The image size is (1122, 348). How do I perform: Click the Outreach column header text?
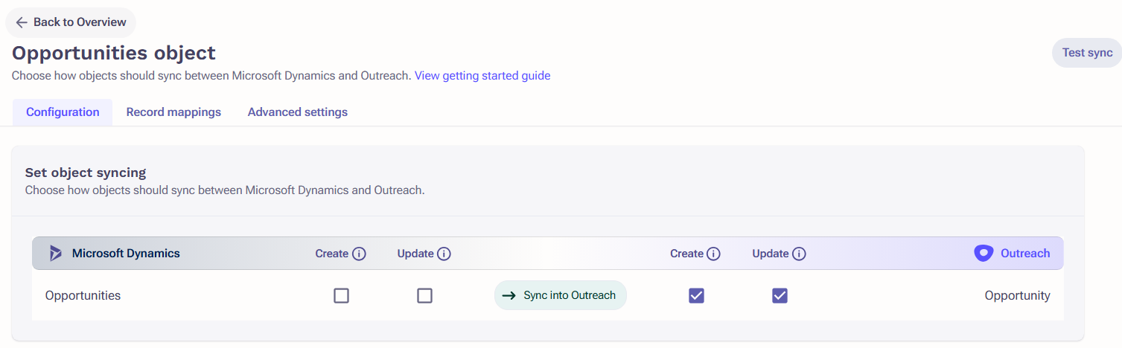coord(1025,254)
